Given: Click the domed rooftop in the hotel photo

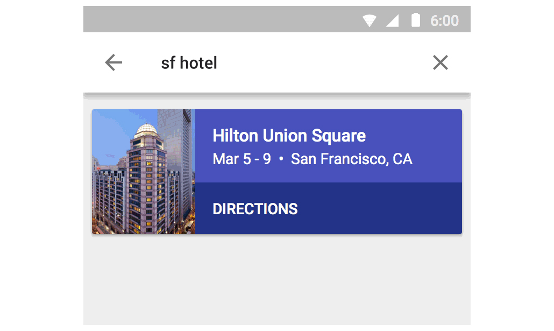Looking at the screenshot, I should pyautogui.click(x=146, y=129).
